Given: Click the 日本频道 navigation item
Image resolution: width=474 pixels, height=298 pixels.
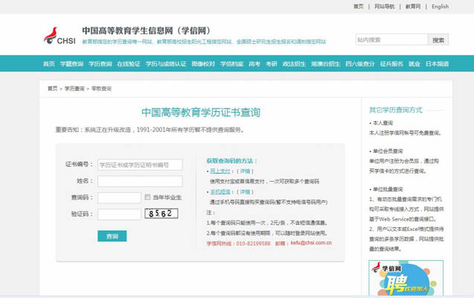Looking at the screenshot, I should click(437, 64).
